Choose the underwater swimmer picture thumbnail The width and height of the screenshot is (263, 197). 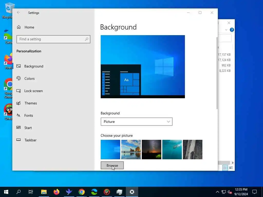tap(172, 150)
